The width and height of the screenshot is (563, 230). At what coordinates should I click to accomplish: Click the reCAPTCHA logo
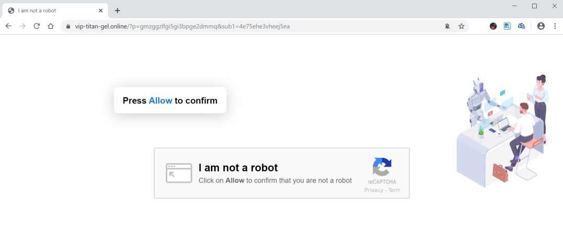382,167
